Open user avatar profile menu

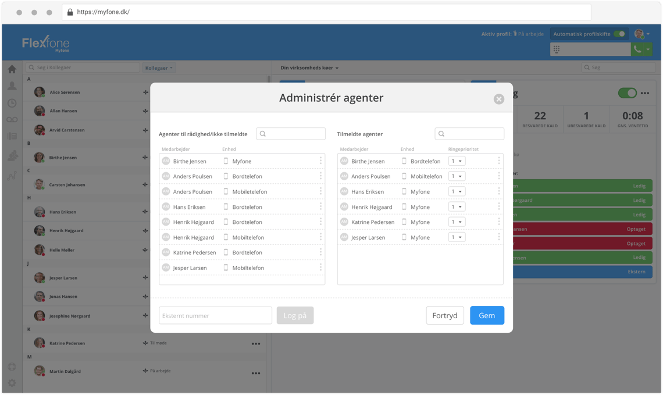641,34
